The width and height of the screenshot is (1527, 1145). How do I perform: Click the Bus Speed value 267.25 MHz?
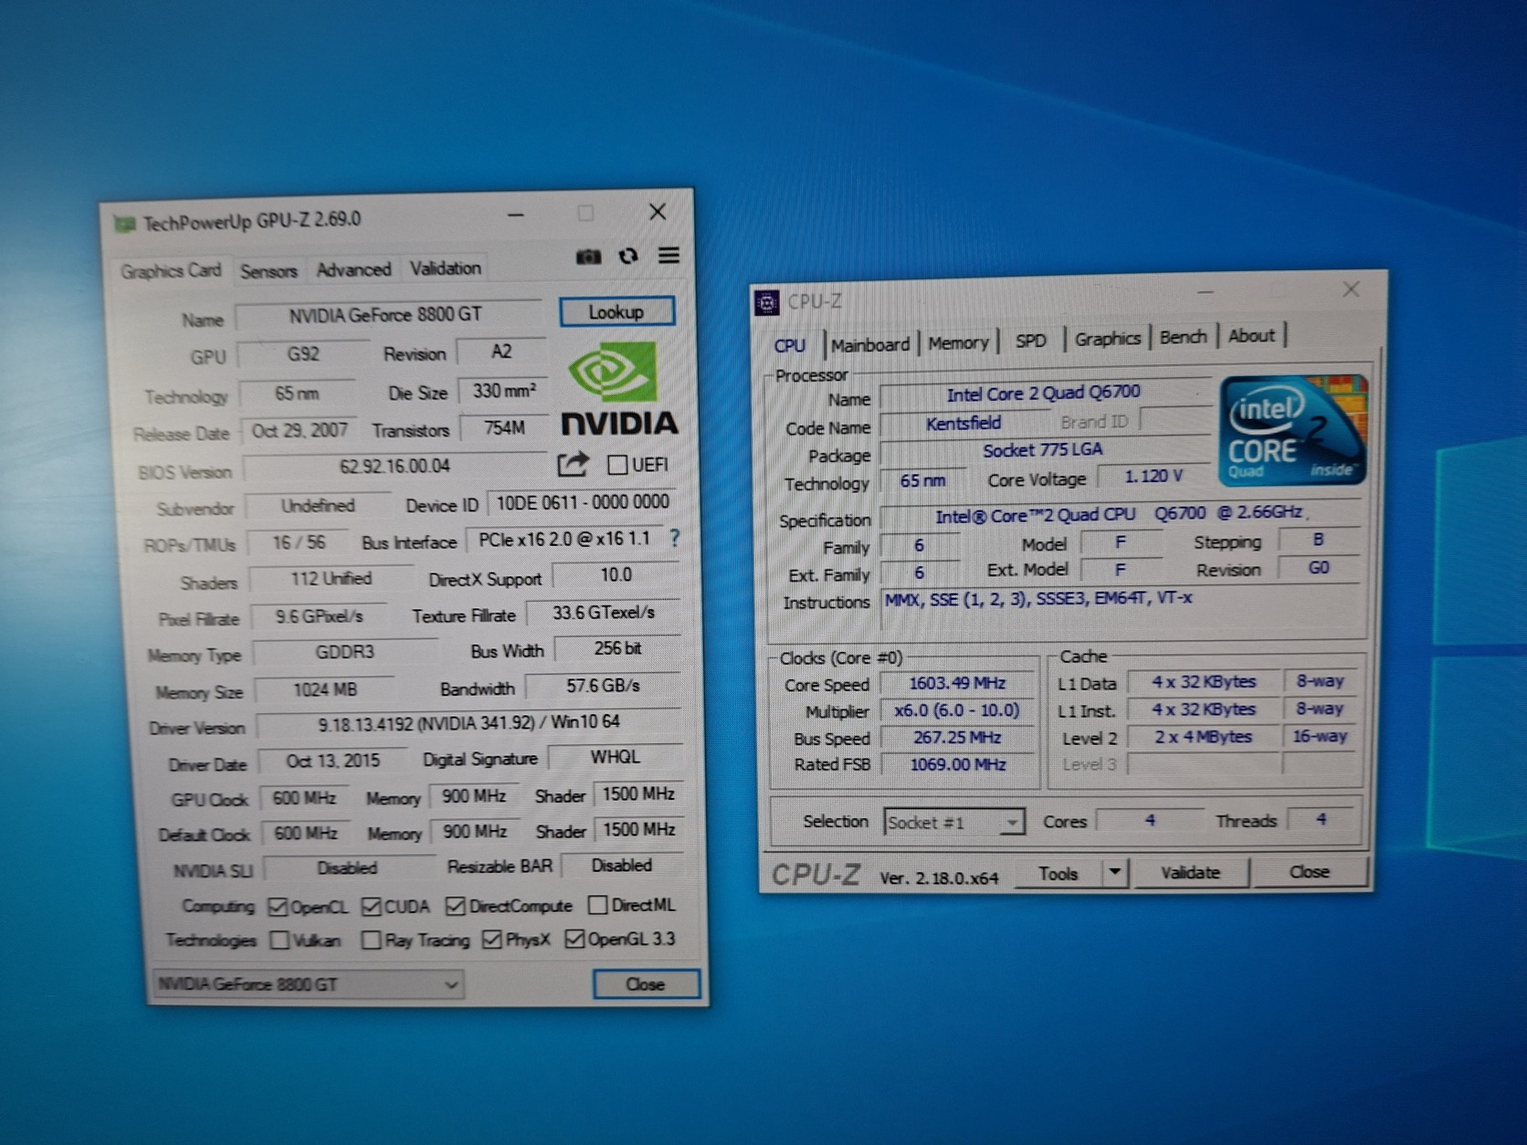(957, 738)
